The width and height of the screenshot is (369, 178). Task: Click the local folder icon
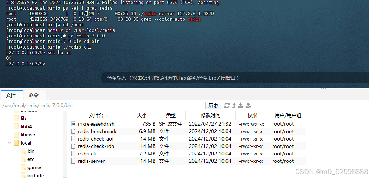(16, 143)
